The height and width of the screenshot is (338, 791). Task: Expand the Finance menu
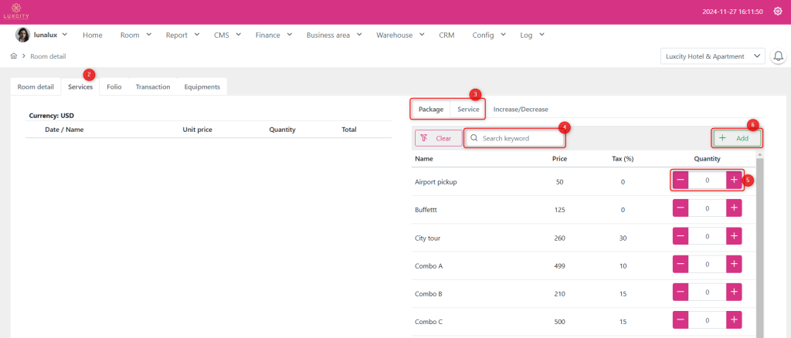pos(273,35)
